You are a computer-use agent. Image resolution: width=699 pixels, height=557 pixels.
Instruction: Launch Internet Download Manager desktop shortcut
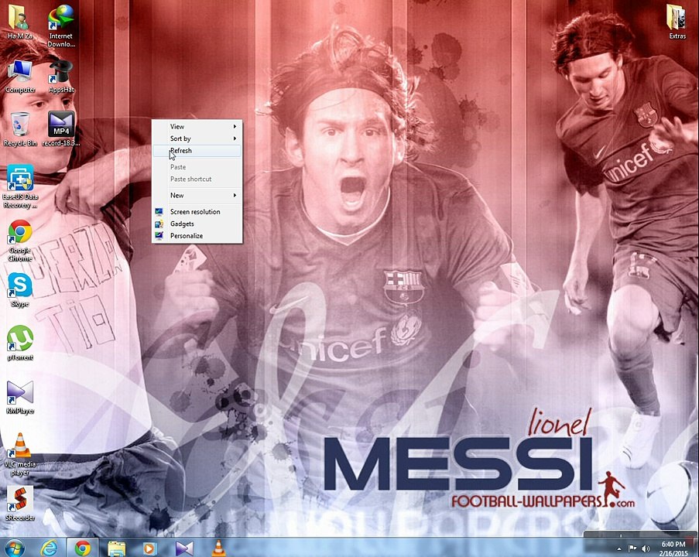tap(60, 26)
